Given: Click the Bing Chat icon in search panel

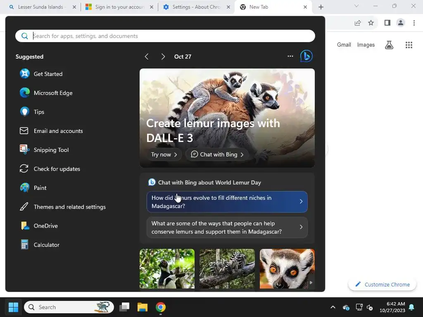Looking at the screenshot, I should [x=307, y=56].
